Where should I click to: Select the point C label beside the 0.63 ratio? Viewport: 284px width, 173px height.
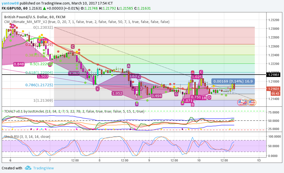[139, 77]
